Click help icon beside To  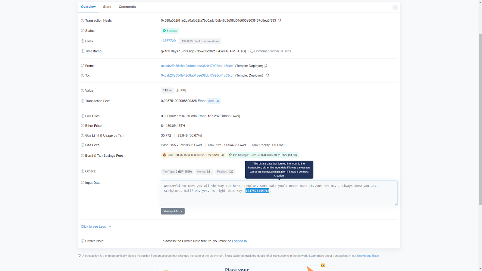click(83, 75)
